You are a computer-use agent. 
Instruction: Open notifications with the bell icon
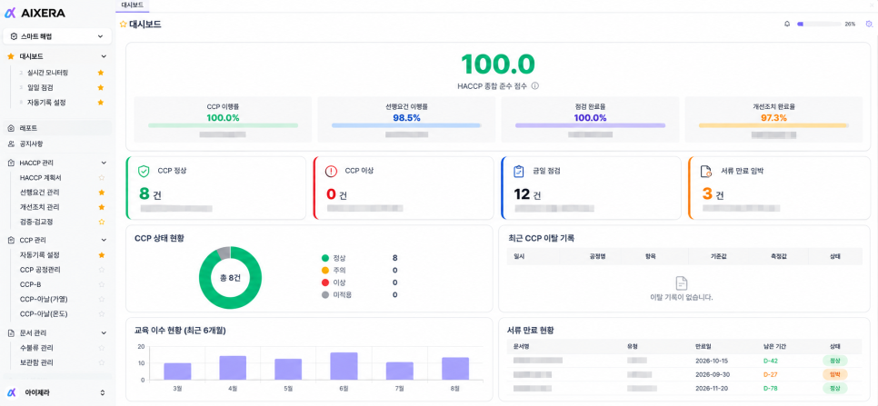click(x=787, y=24)
